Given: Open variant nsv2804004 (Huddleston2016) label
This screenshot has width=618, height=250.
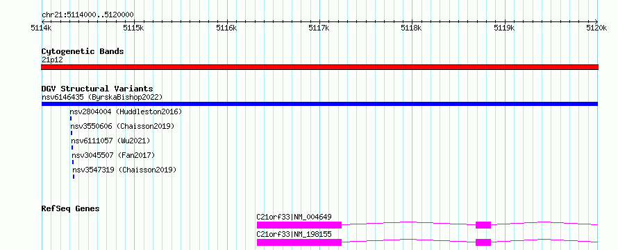Looking at the screenshot, I should (126, 112).
